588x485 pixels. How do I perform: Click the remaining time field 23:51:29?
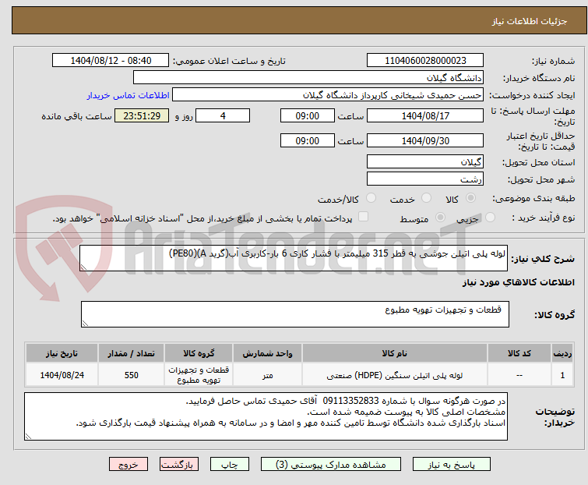tap(142, 115)
